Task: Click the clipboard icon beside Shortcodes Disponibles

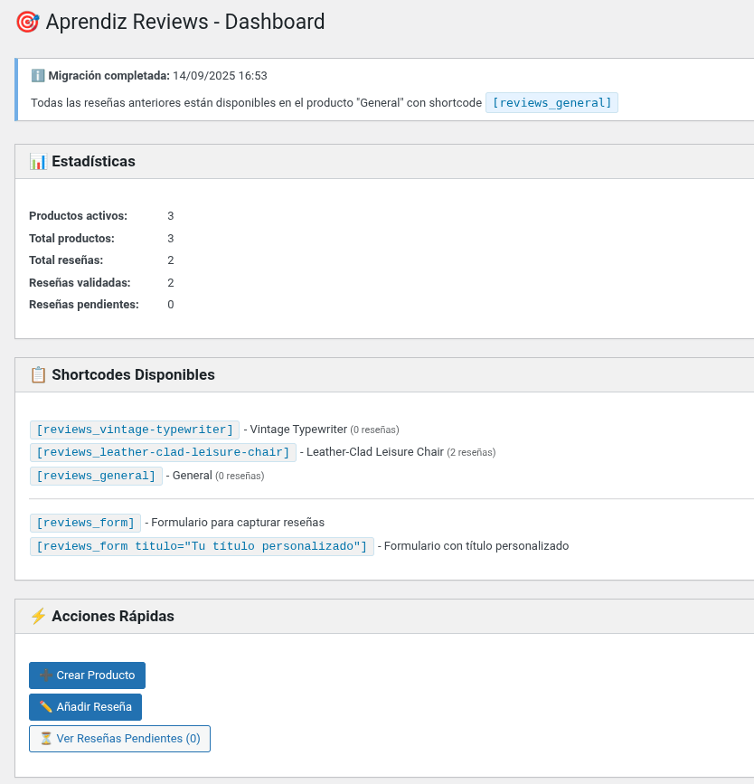Action: [38, 375]
